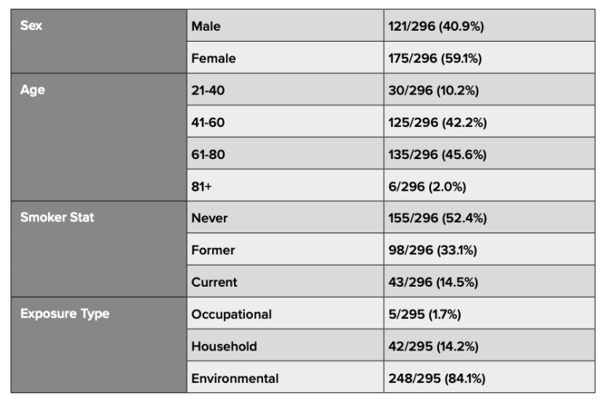Select the 61-80 age range cell
Screen dimensions: 605x404
click(x=285, y=154)
